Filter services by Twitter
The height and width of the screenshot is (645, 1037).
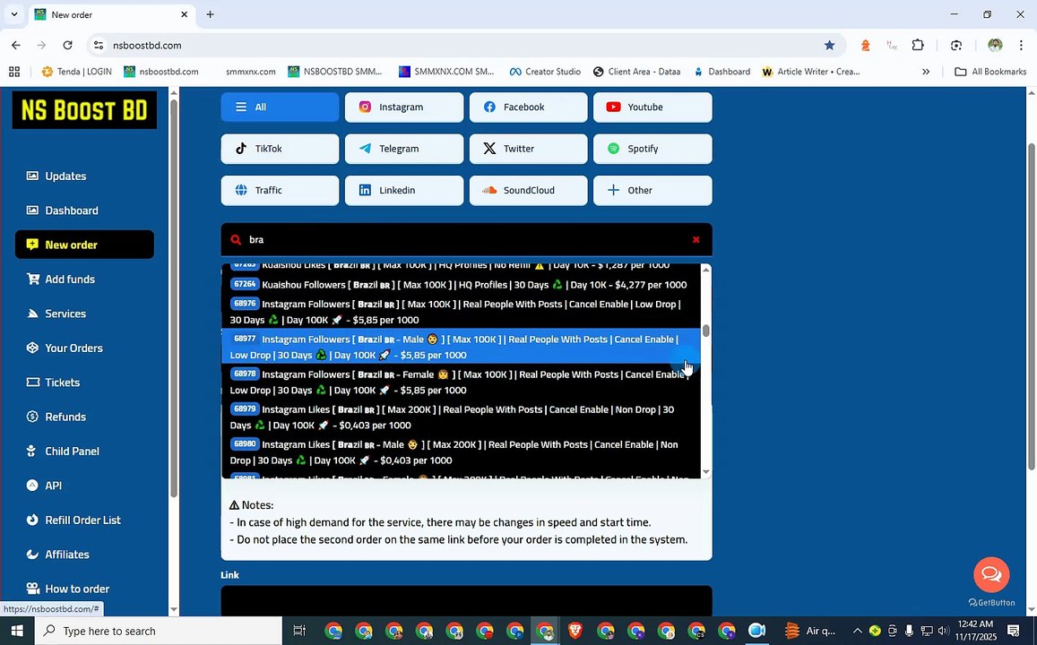point(529,149)
